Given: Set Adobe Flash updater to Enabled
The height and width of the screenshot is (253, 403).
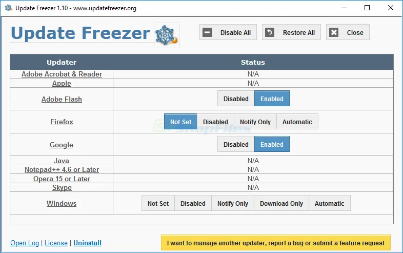Looking at the screenshot, I should point(272,99).
